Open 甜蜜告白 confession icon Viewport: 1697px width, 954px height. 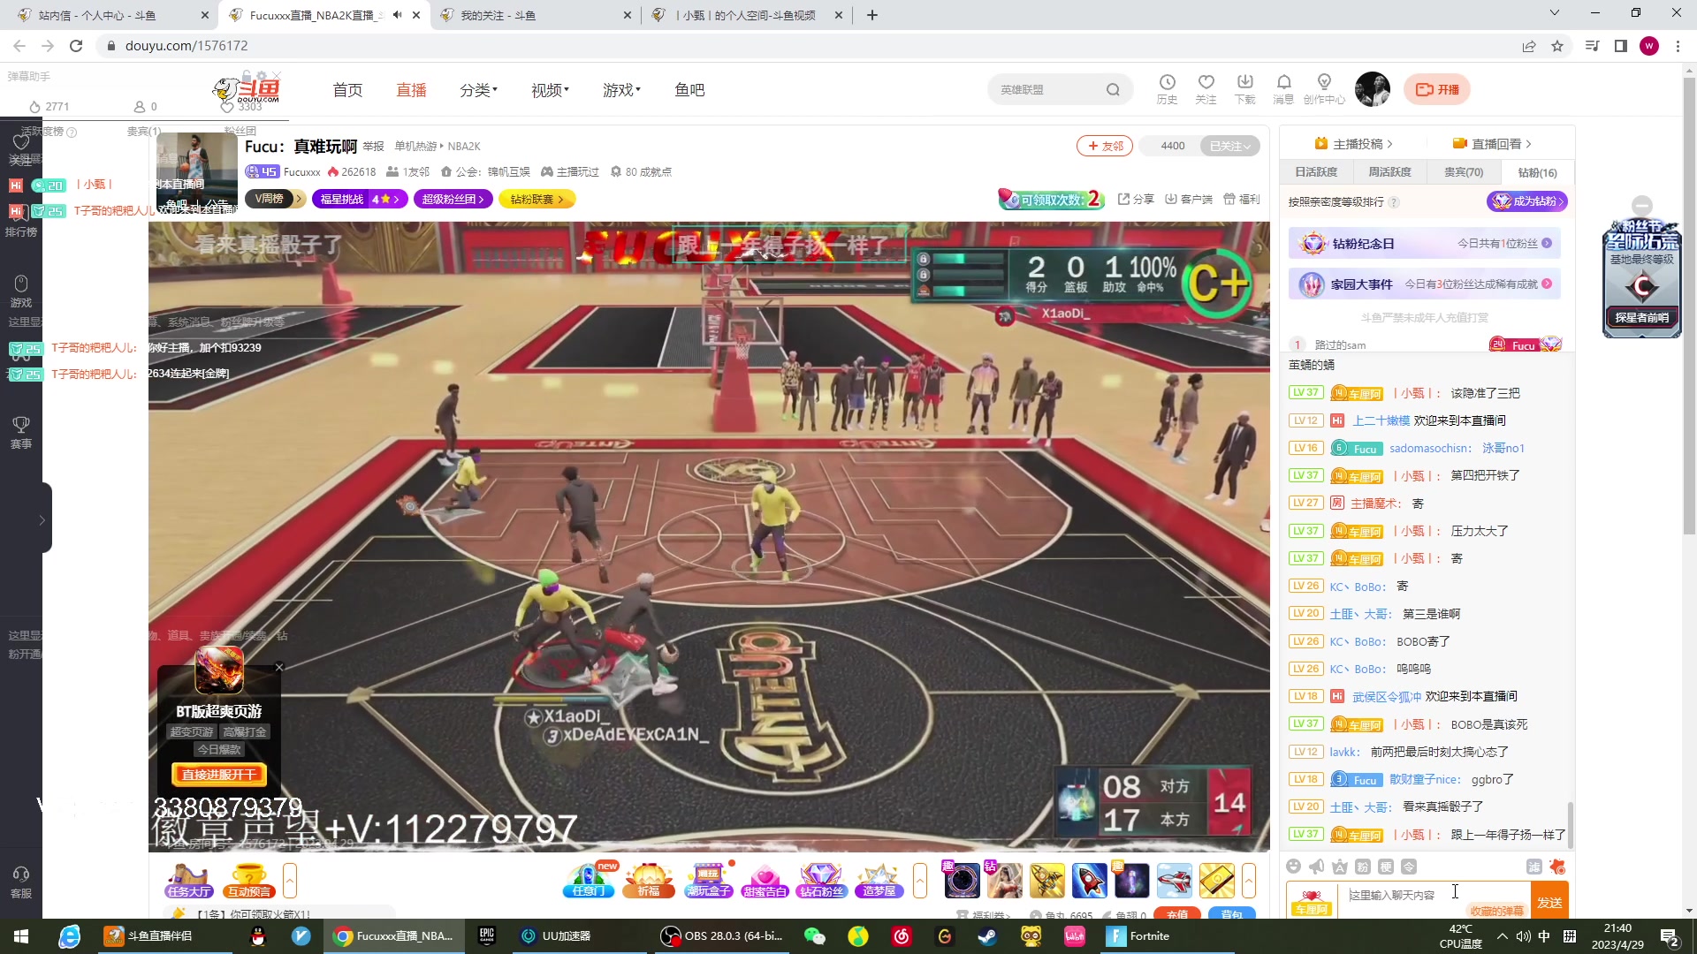coord(765,881)
